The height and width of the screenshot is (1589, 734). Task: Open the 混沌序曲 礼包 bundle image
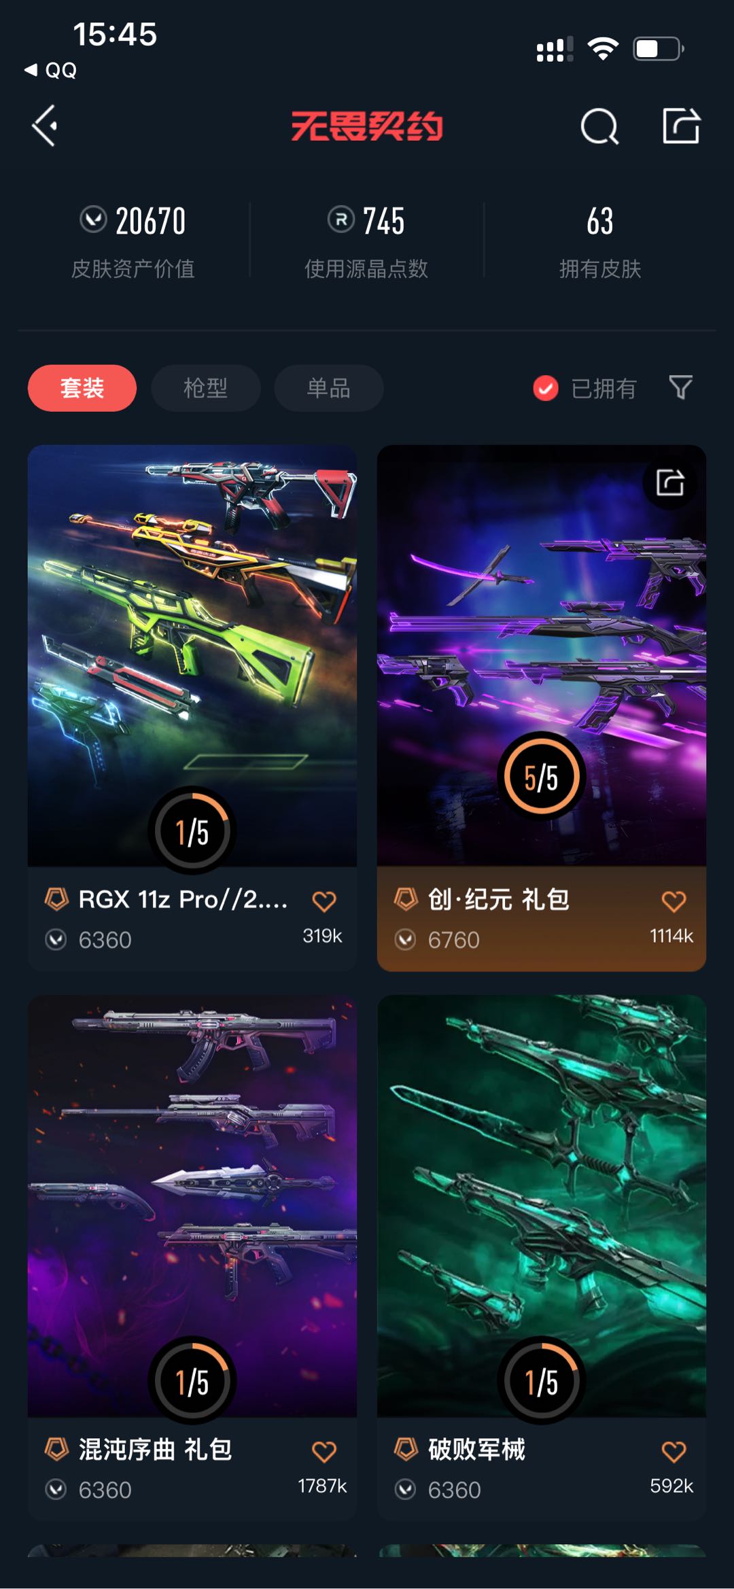(192, 1206)
